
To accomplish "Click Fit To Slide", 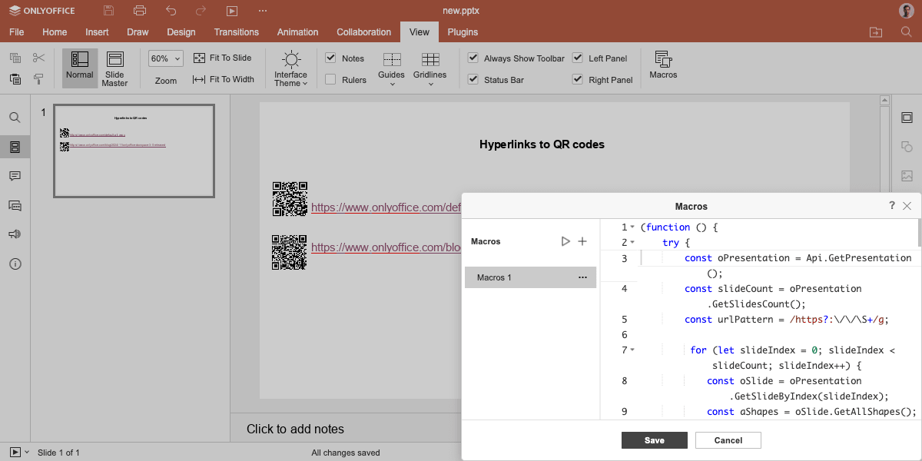I will (x=222, y=58).
